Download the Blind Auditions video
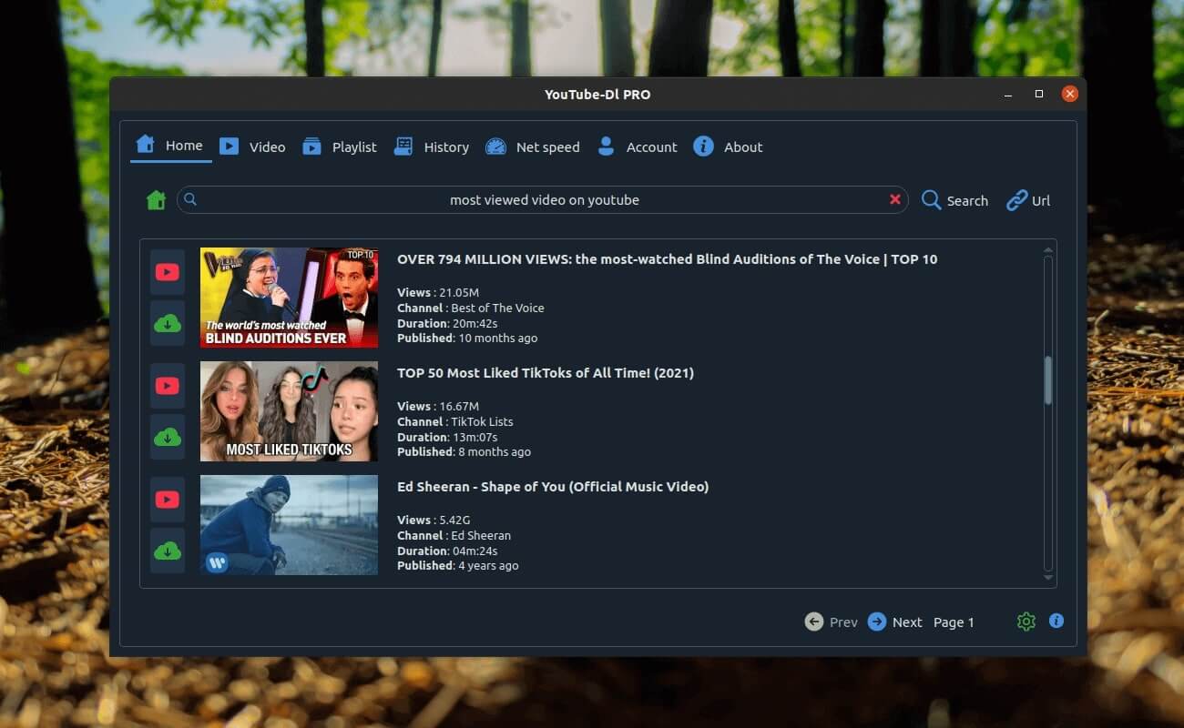Viewport: 1184px width, 728px height. tap(168, 323)
